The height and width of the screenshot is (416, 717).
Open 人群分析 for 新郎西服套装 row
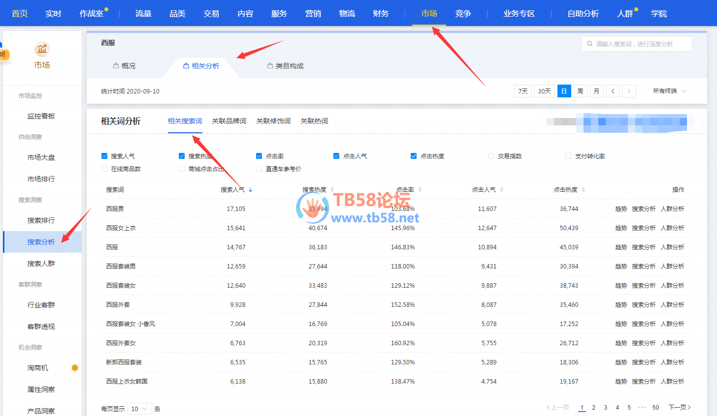click(672, 362)
